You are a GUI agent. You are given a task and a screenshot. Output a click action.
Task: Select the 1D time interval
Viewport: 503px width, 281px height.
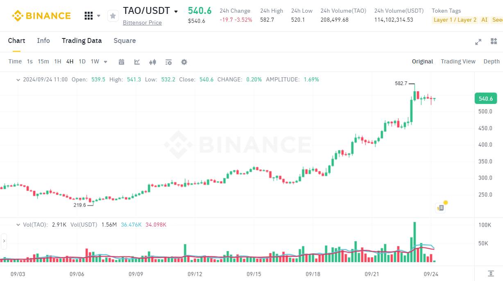[x=82, y=61]
